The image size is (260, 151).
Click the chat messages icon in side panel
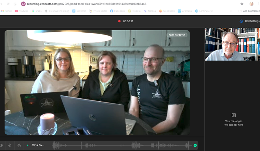(233, 115)
